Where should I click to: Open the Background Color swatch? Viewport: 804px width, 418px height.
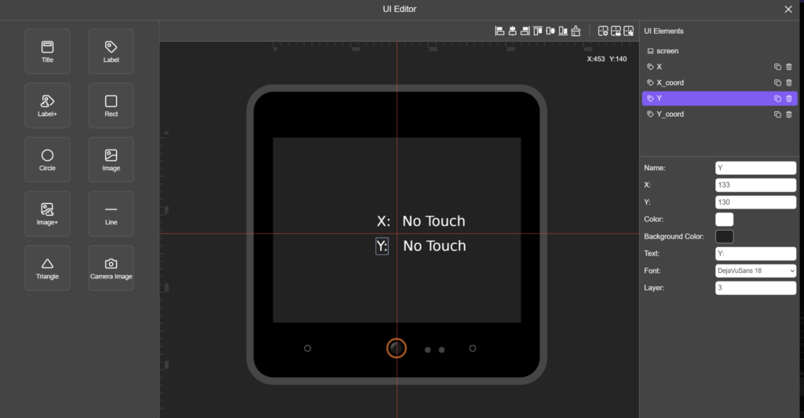(724, 236)
